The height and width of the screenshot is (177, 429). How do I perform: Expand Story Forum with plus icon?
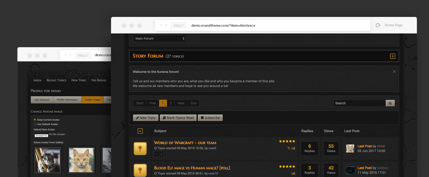pyautogui.click(x=392, y=56)
